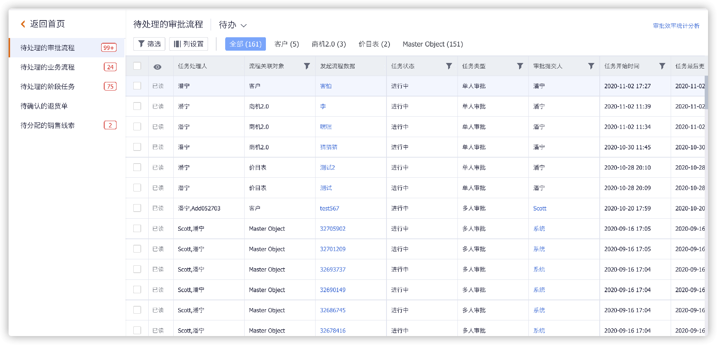This screenshot has width=717, height=345.
Task: Click 已读 status in 32701209 row
Action: [x=158, y=249]
